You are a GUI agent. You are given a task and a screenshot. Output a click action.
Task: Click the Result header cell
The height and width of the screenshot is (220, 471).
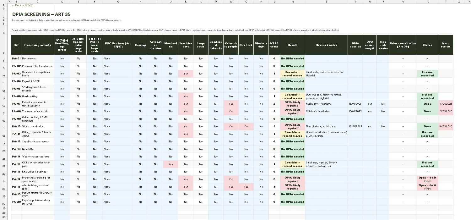[x=293, y=45]
